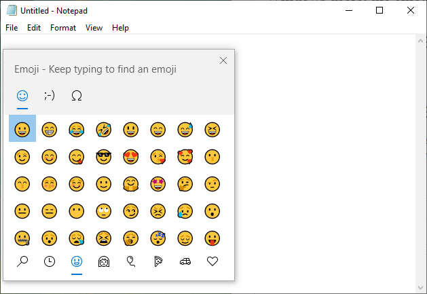427x294 pixels.
Task: Pick the heart-eyes face emoji
Action: 131,157
